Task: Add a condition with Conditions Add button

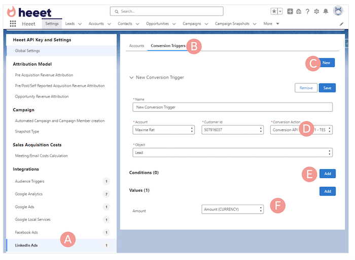Action: point(328,174)
